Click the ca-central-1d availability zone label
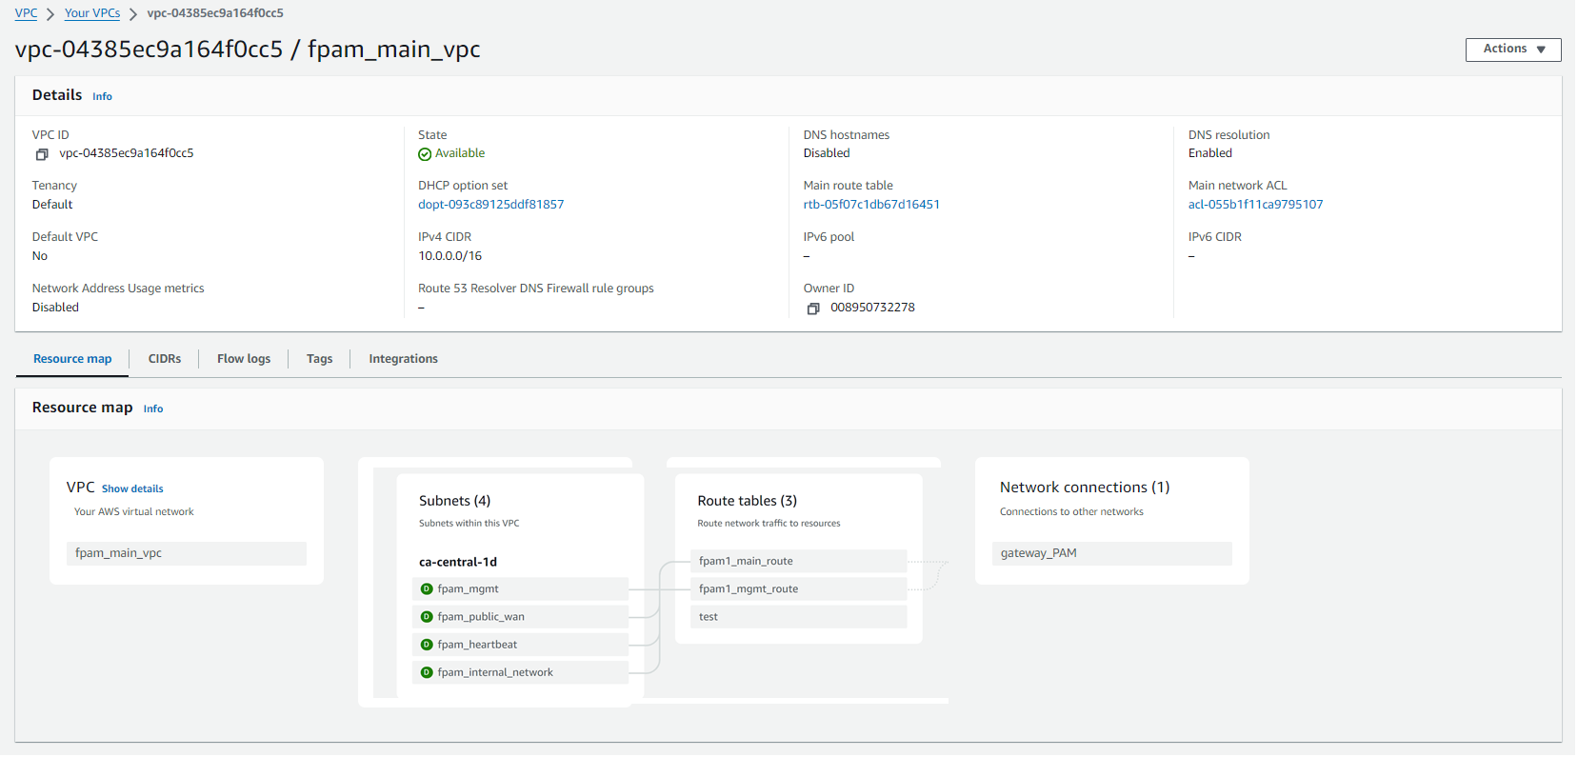 click(x=458, y=562)
